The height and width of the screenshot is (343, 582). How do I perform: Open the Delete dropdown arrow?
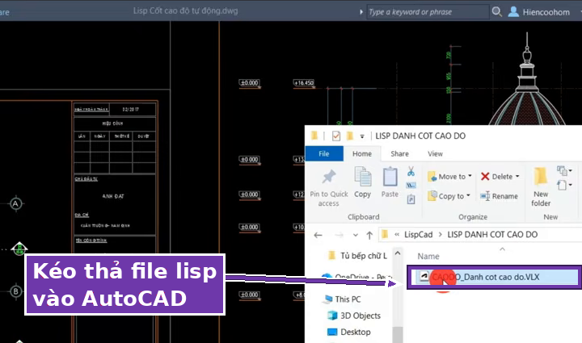517,176
